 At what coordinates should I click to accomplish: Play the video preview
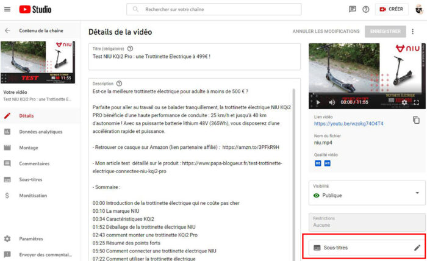pos(318,102)
